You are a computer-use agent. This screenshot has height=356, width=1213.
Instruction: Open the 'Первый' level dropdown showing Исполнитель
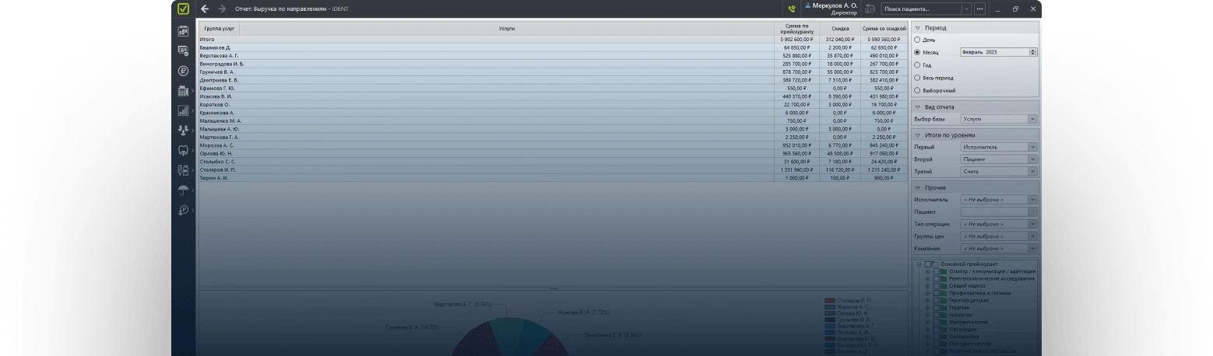click(998, 147)
